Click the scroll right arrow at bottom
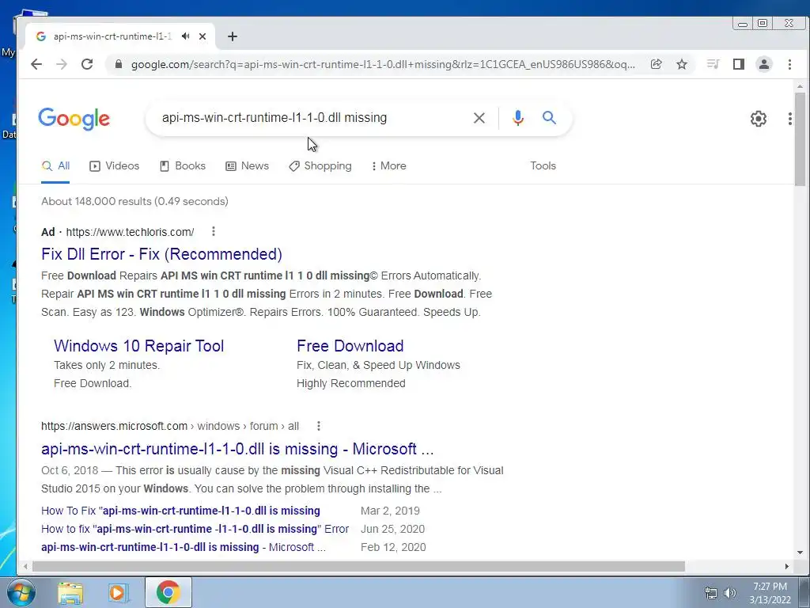The height and width of the screenshot is (608, 810). (x=787, y=567)
